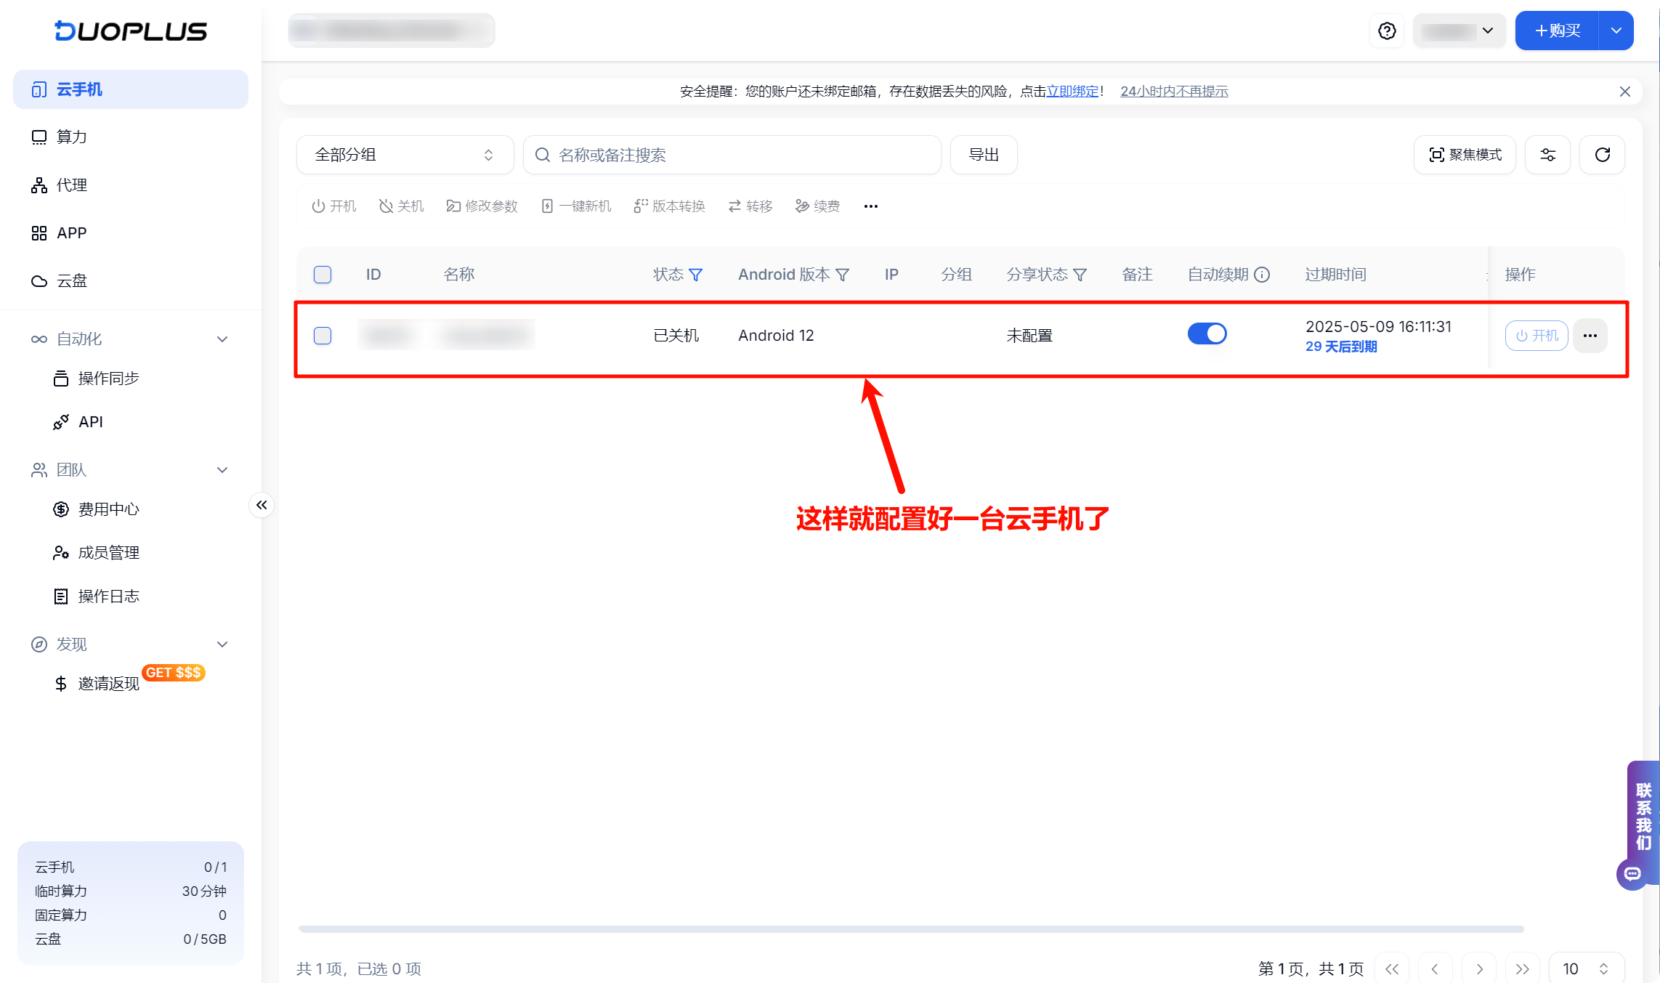Click the 名称或备注搜索 search field

click(731, 154)
